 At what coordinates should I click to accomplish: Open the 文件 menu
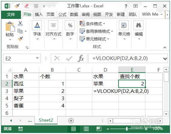coord(11,15)
